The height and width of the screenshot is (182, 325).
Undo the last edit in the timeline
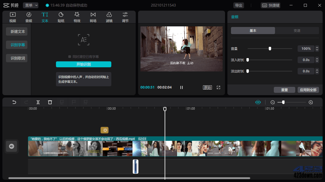pos(14,102)
